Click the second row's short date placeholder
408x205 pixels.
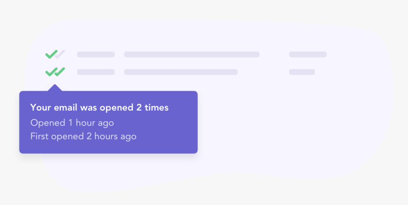[302, 72]
